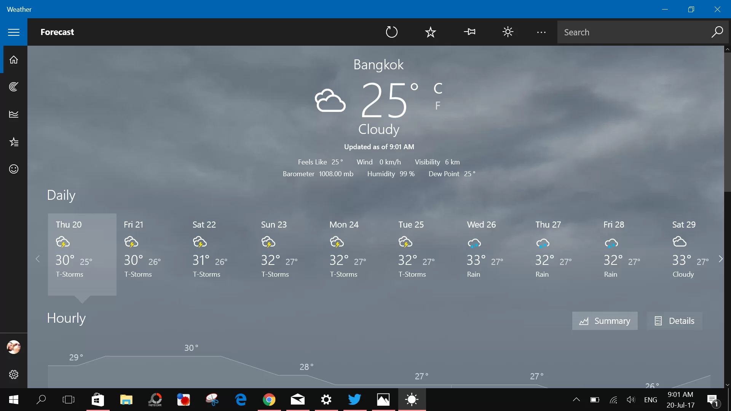Click the Bangkok city title
Screen dimensions: 731x411
(x=378, y=65)
